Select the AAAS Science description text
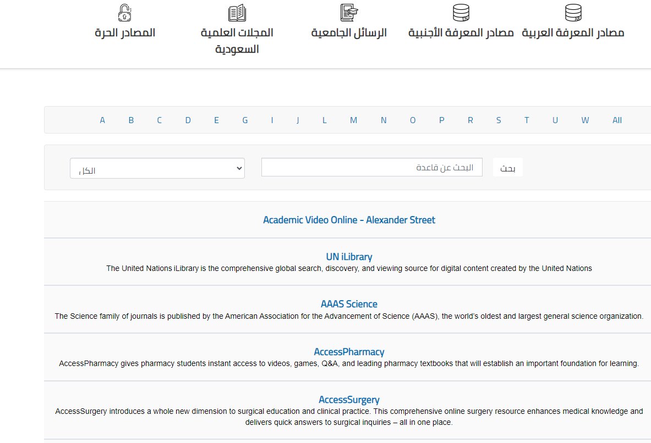This screenshot has height=443, width=651. 349,316
